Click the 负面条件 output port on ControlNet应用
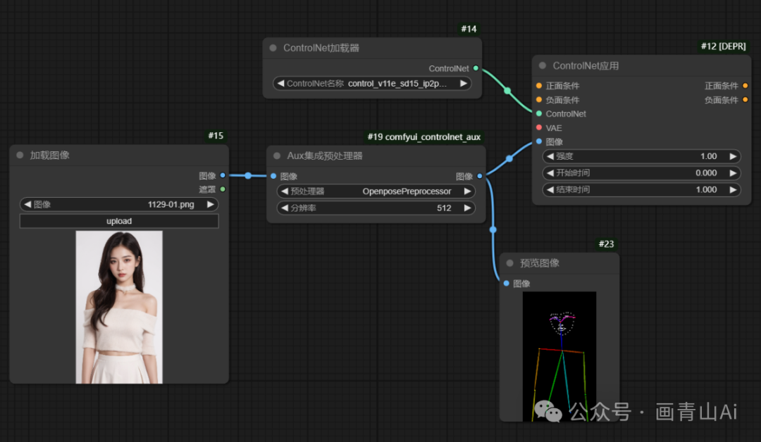 tap(745, 100)
